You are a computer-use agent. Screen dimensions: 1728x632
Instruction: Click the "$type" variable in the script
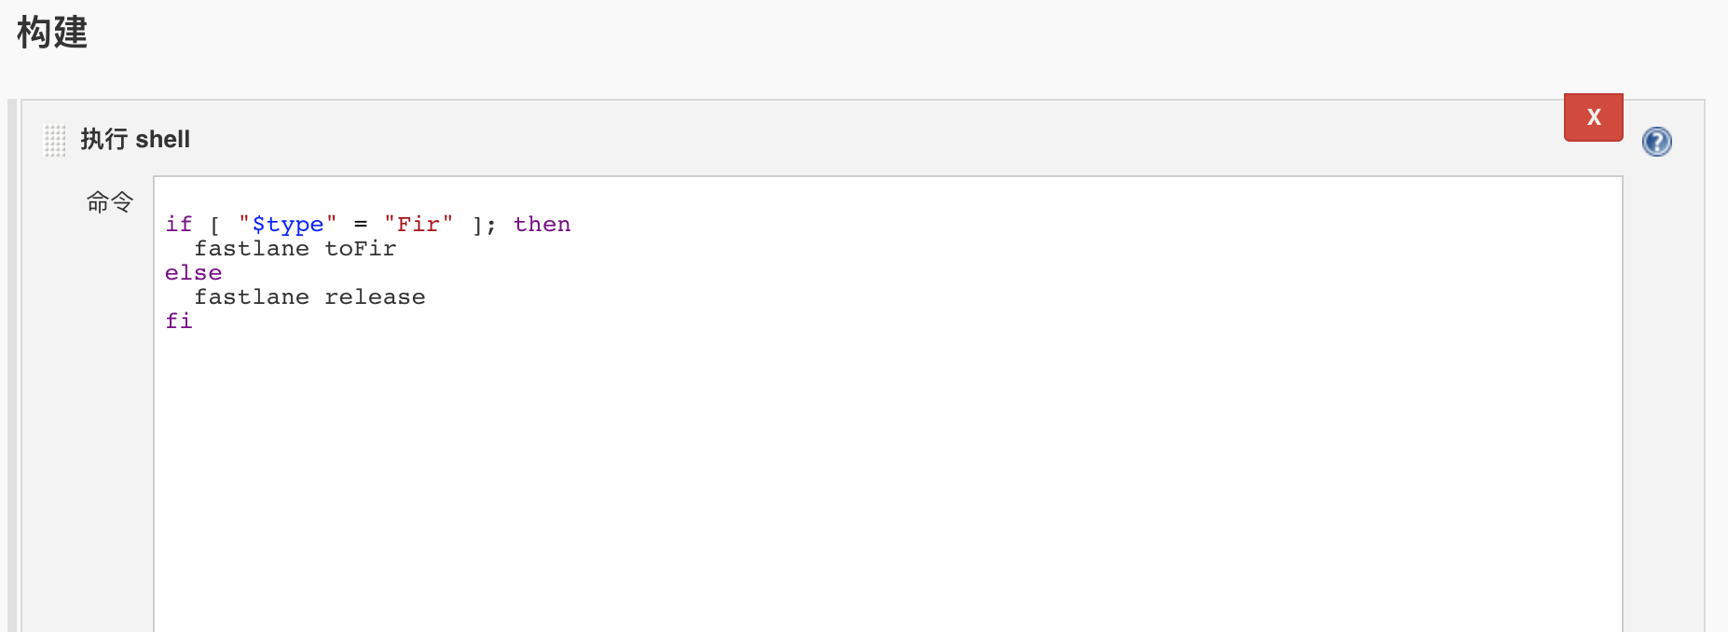[287, 225]
